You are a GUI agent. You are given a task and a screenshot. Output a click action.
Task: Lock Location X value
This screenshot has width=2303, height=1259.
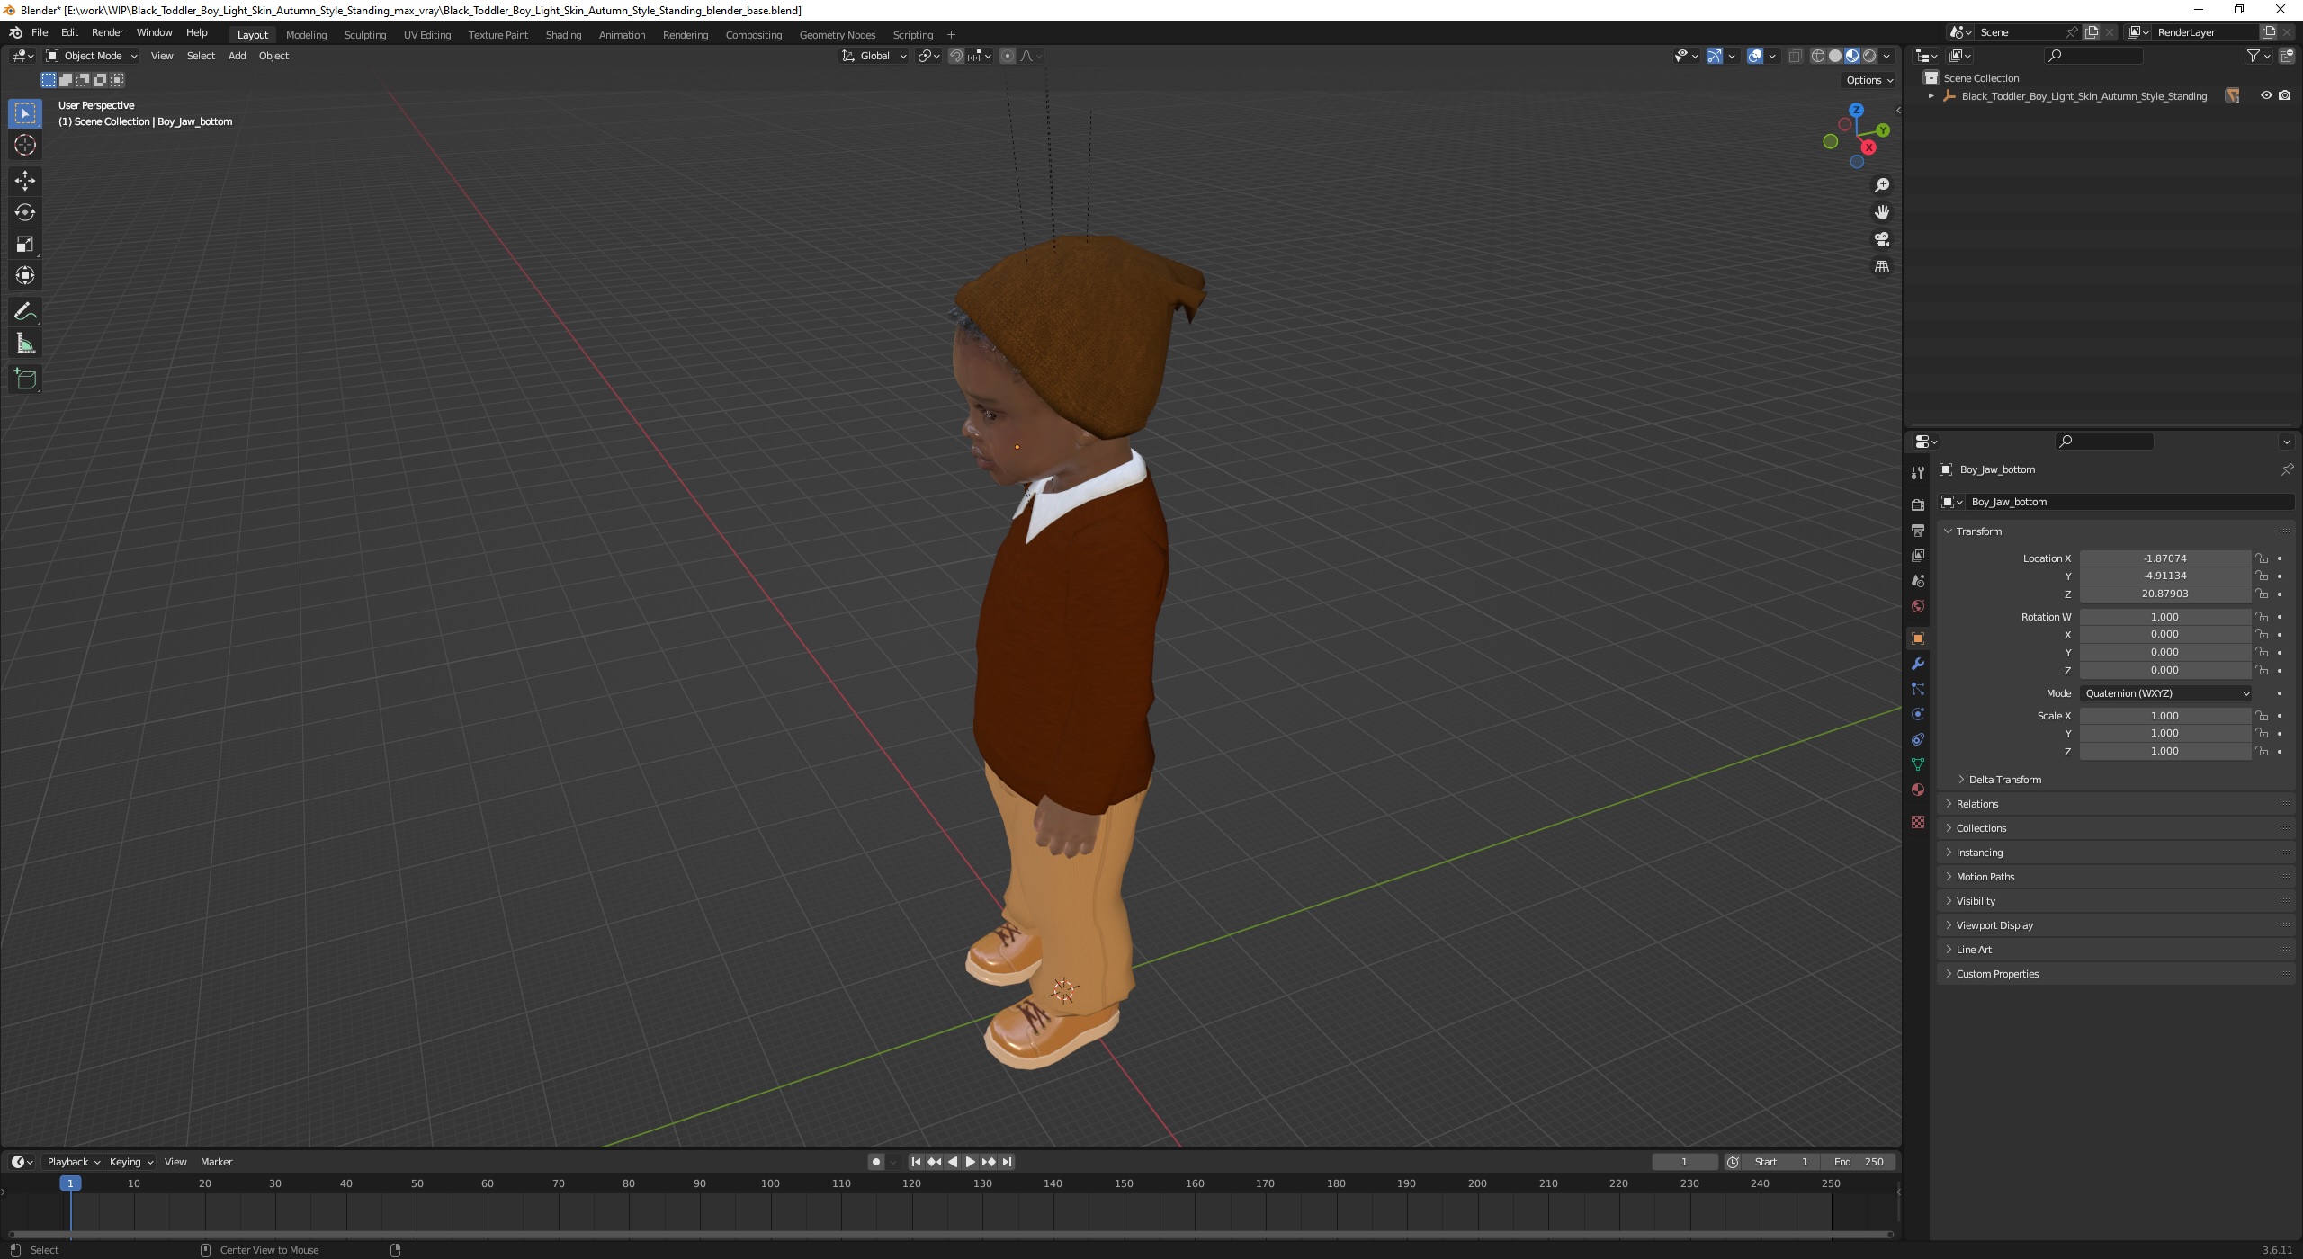[2262, 558]
